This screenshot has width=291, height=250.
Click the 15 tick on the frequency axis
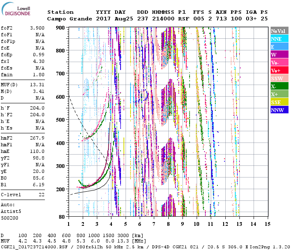point(267,224)
